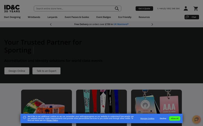Open the Event Passes & Guides menu
Viewport: 203px width, 126px height.
77,17
